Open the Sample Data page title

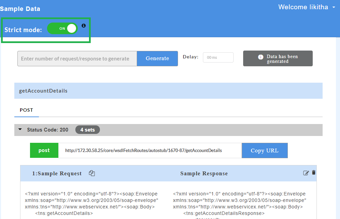coord(20,9)
